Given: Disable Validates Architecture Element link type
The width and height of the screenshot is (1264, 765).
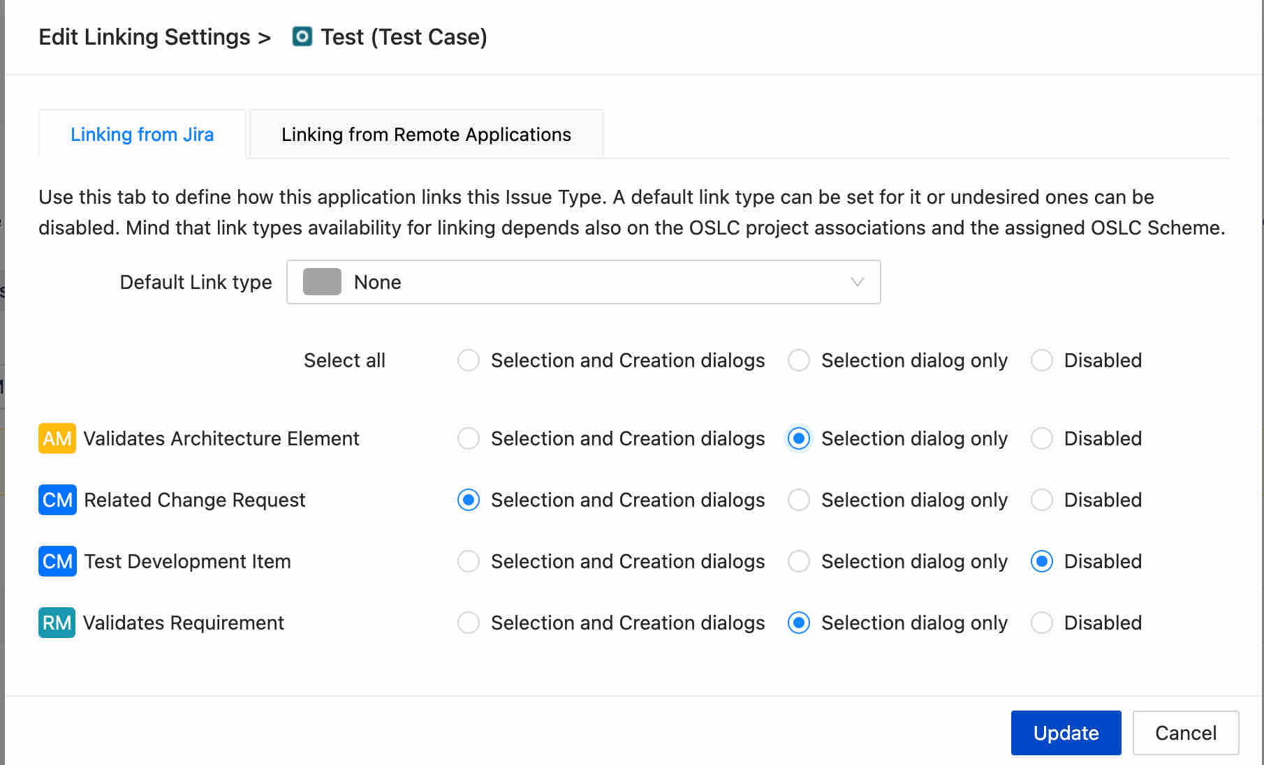Looking at the screenshot, I should click(1042, 438).
